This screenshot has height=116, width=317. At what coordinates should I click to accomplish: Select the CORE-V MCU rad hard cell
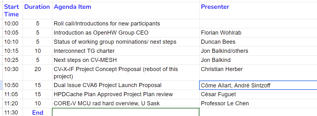(x=126, y=103)
